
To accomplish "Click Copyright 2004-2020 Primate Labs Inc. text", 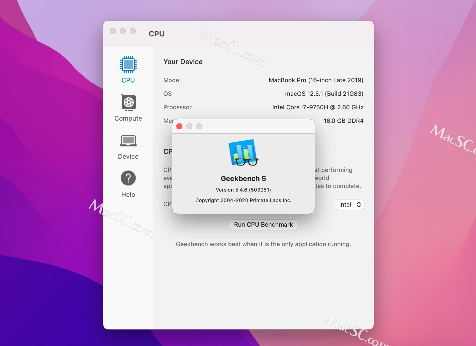I will 243,200.
